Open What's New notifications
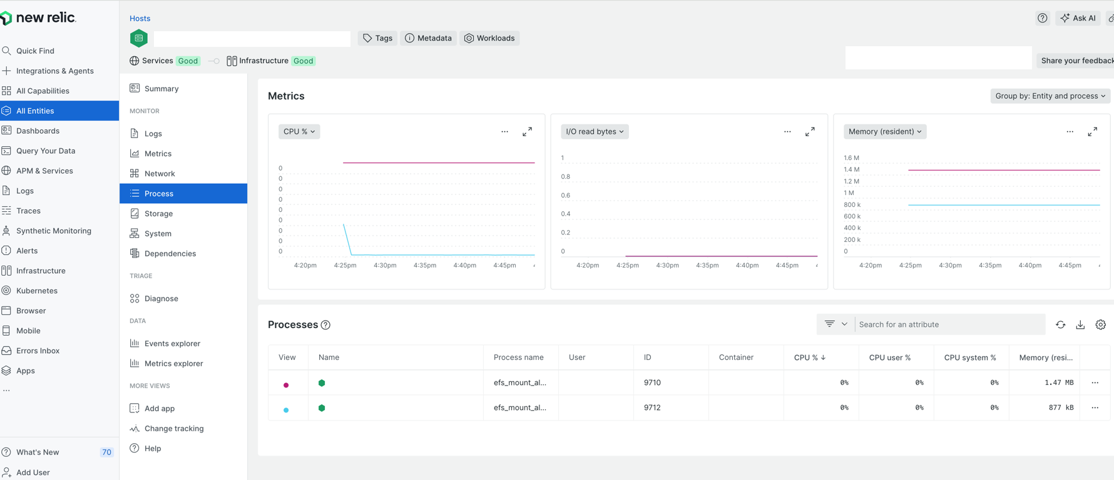The width and height of the screenshot is (1114, 480). tap(38, 452)
